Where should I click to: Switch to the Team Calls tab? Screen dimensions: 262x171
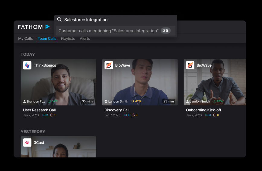pyautogui.click(x=47, y=39)
